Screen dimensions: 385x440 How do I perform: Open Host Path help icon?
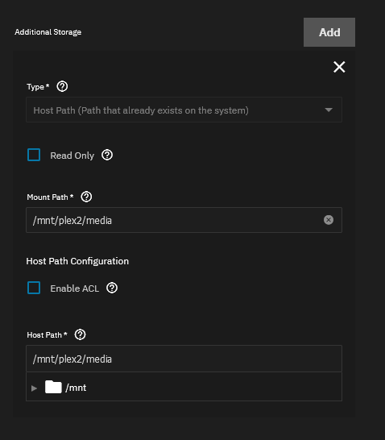pyautogui.click(x=80, y=334)
